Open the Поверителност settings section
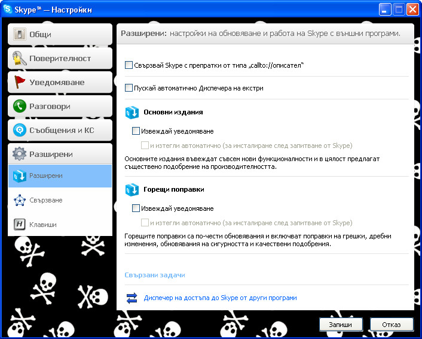 (x=60, y=58)
